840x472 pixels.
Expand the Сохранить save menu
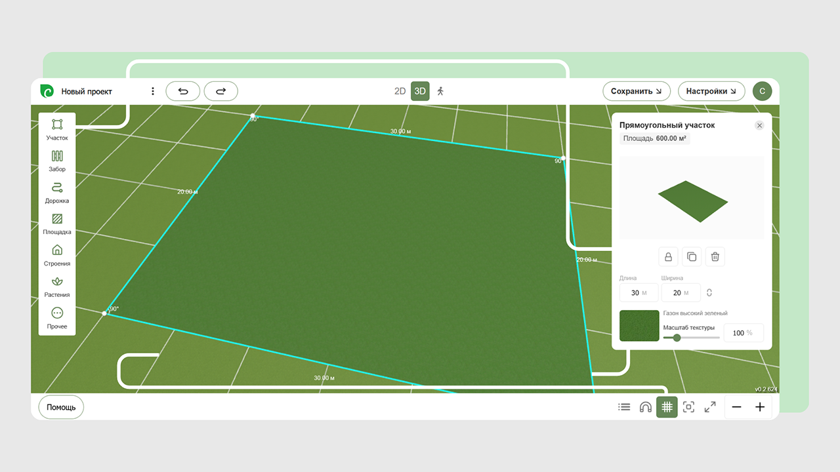point(636,91)
